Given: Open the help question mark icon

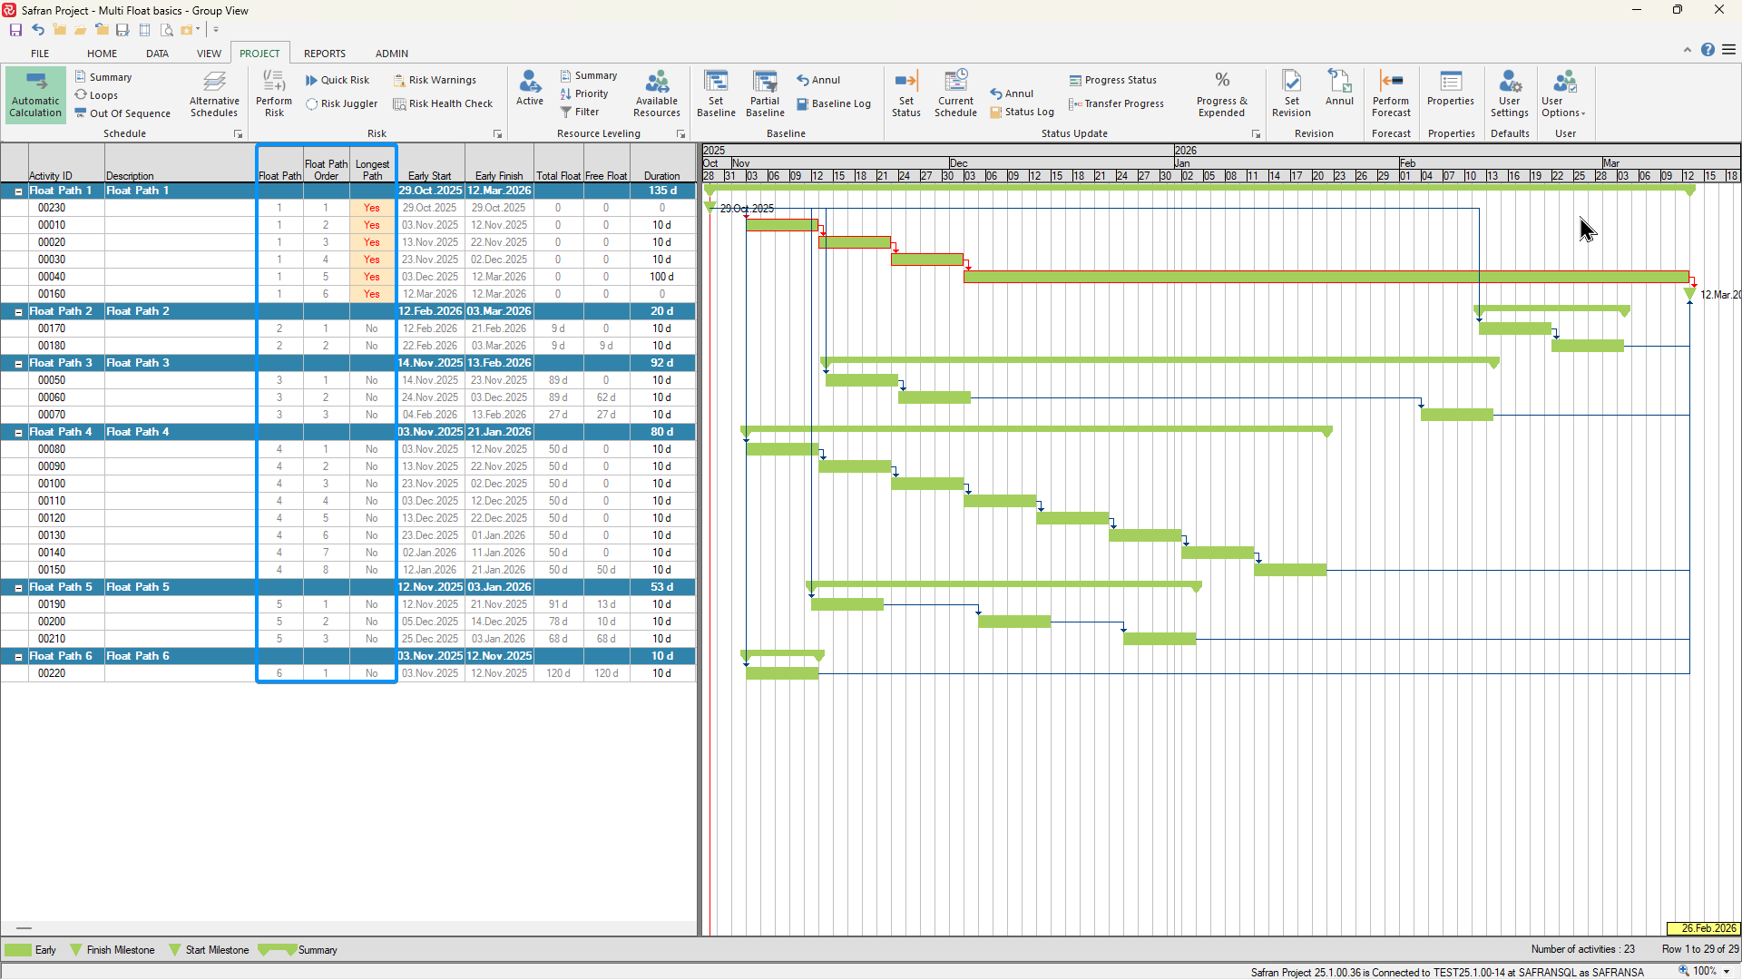Looking at the screenshot, I should pos(1708,50).
